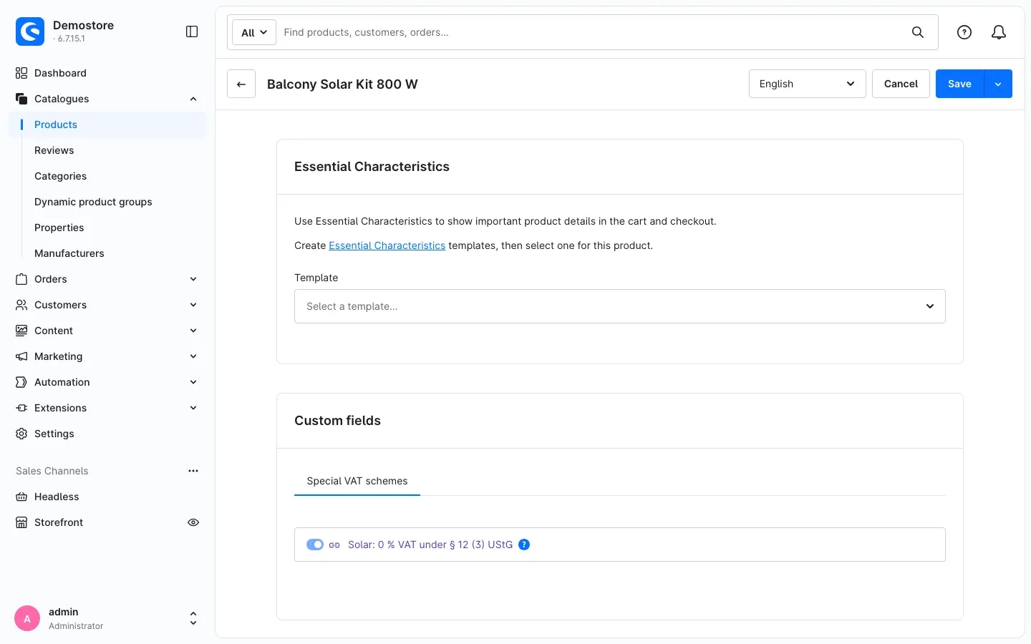Preview Storefront with the eye icon
This screenshot has height=644, width=1031.
point(193,522)
